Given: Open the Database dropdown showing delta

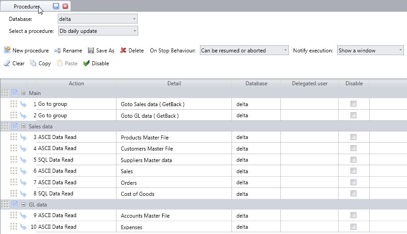Looking at the screenshot, I should tap(98, 19).
